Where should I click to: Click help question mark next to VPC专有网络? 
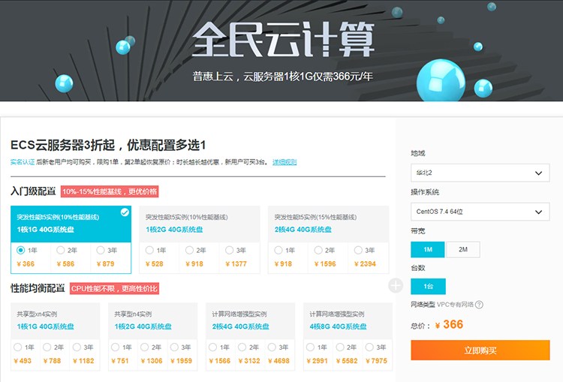click(x=479, y=305)
